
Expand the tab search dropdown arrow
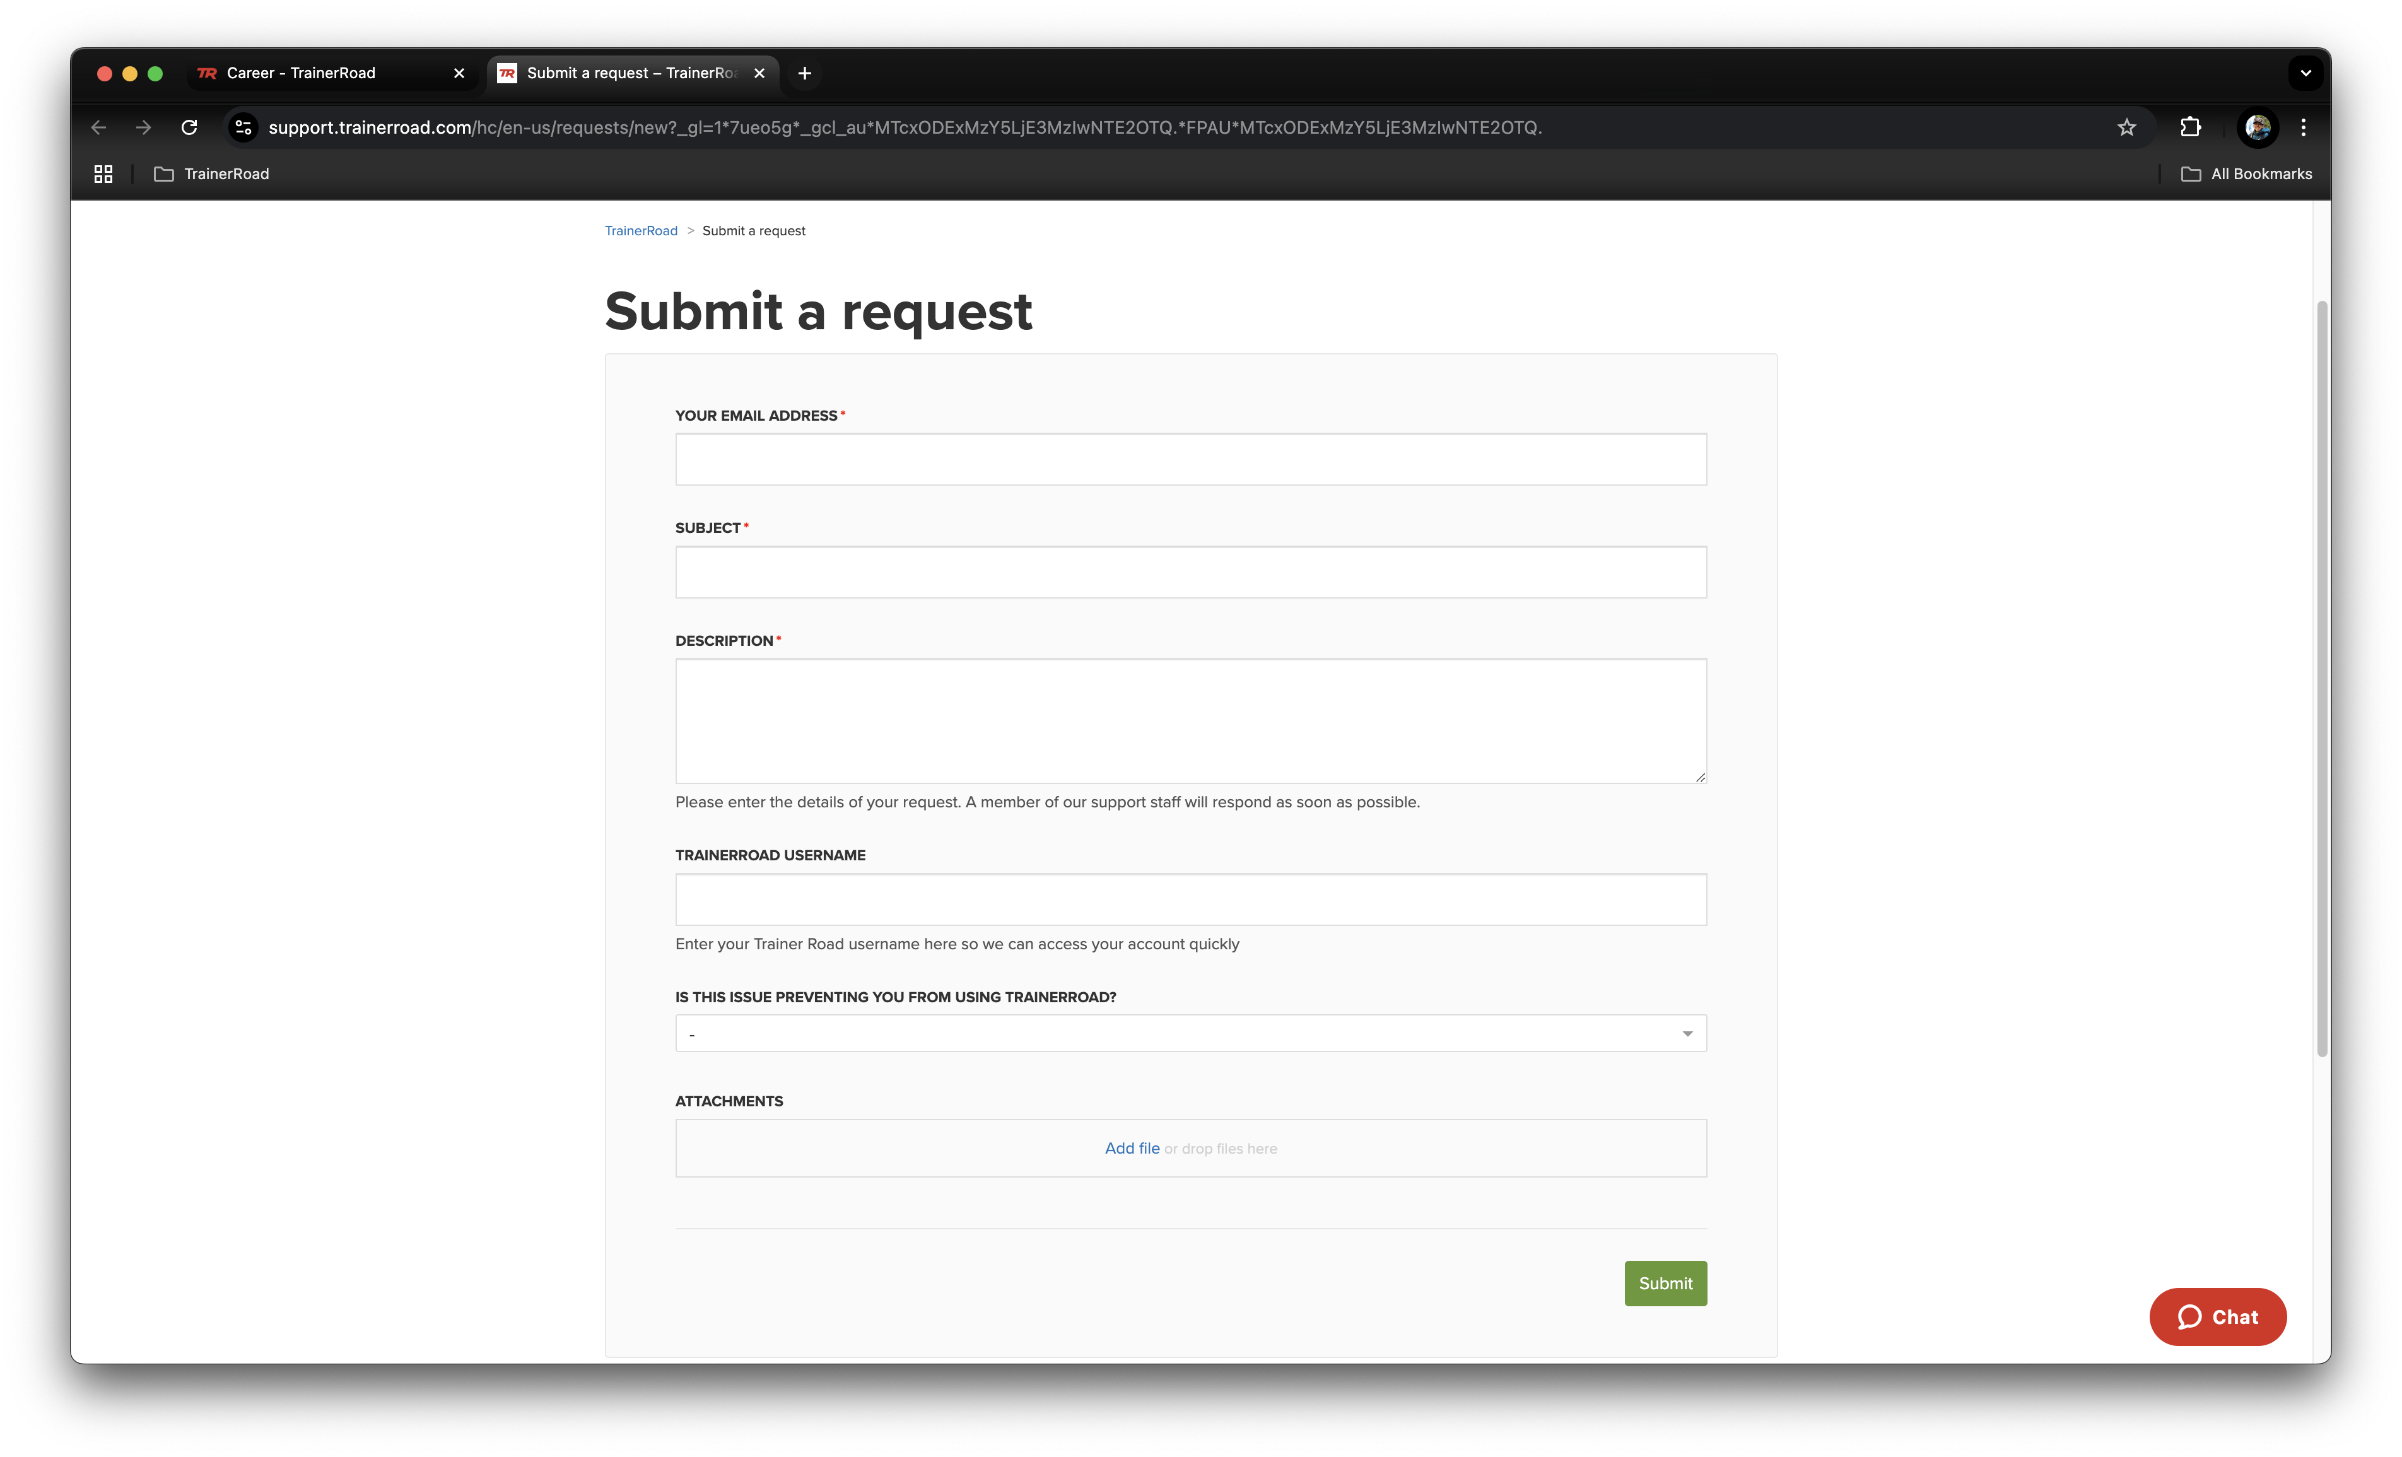[2305, 73]
